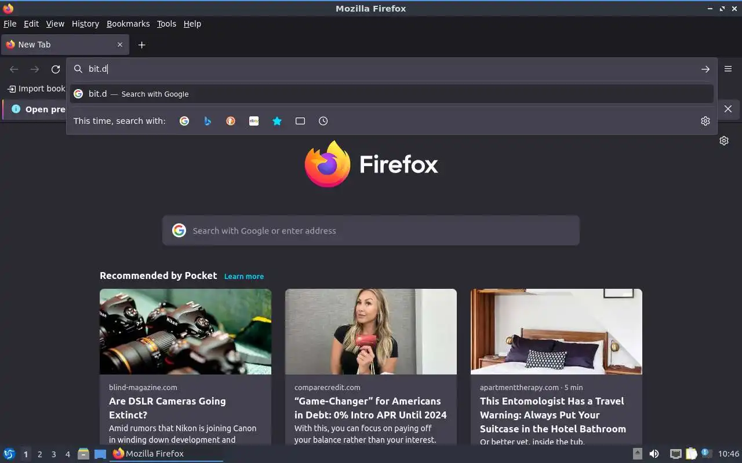742x463 pixels.
Task: Click 'apartmenttherapy.com · 5 min' label
Action: tap(532, 387)
